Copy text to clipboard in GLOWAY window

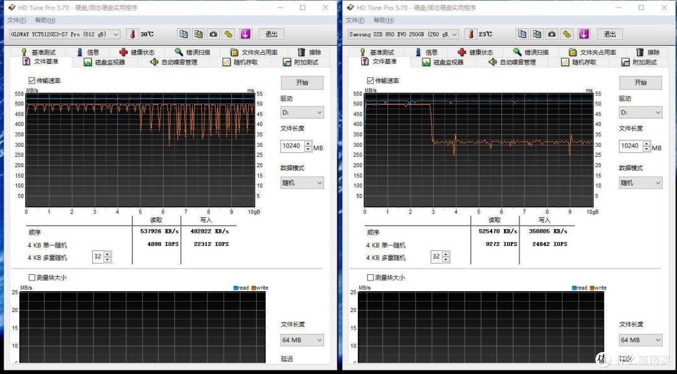coord(184,34)
